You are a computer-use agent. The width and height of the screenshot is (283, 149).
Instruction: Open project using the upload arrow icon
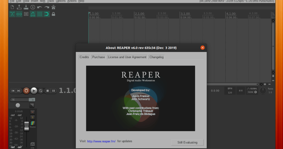[19, 7]
